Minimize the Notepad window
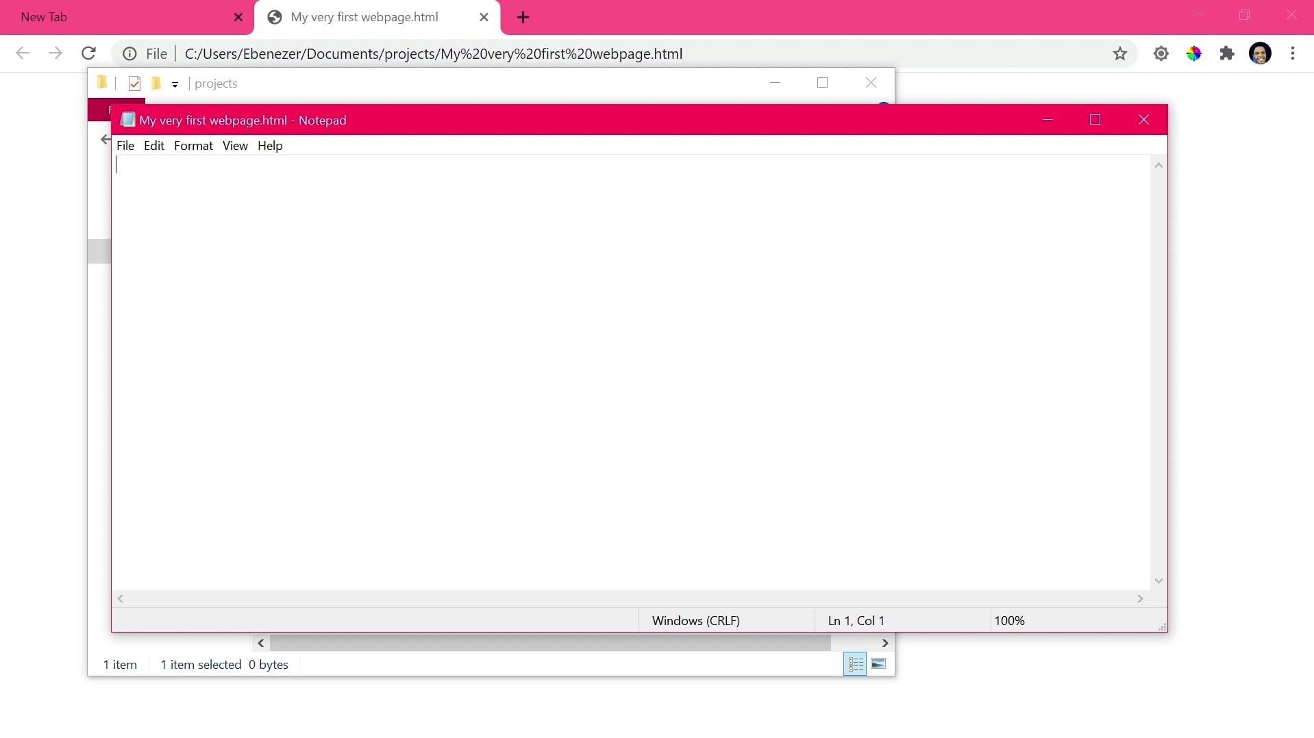Image resolution: width=1314 pixels, height=738 pixels. tap(1048, 120)
